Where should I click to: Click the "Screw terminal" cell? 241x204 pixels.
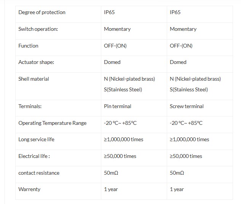point(187,106)
